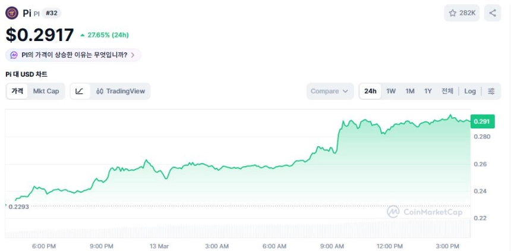The width and height of the screenshot is (511, 251).
Task: Select the 1M time range tab
Action: tap(410, 91)
